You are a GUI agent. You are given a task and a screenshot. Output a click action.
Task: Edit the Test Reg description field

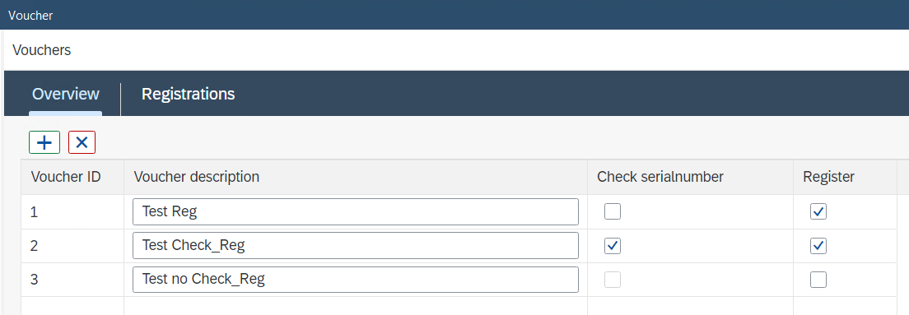coord(356,212)
